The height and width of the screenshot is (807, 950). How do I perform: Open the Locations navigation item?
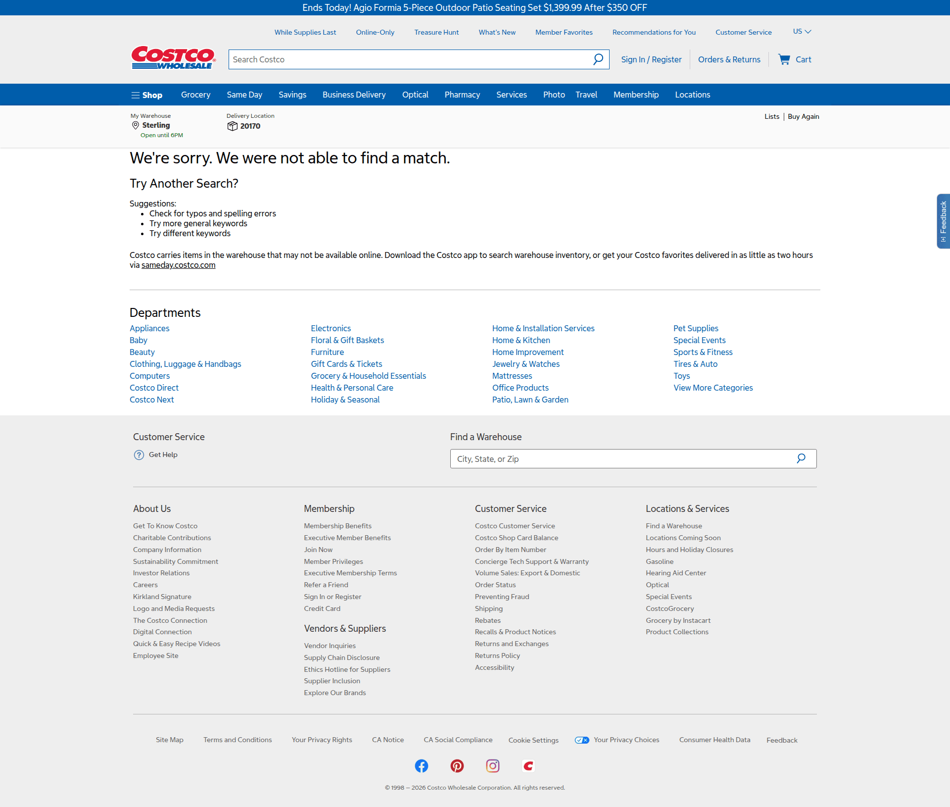(693, 95)
